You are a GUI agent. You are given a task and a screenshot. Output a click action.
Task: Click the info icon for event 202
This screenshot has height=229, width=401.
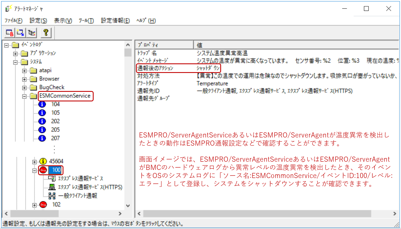(x=42, y=121)
